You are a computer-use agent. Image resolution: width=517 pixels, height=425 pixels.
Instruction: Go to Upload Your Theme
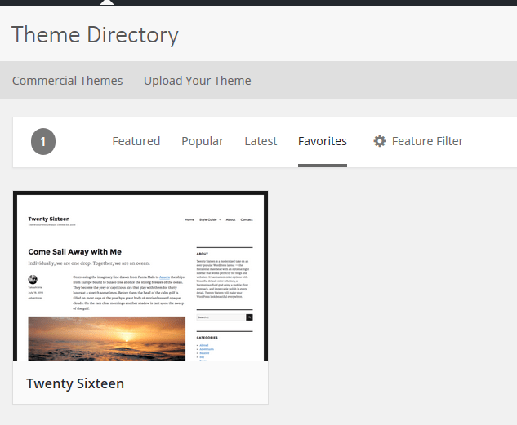(197, 80)
